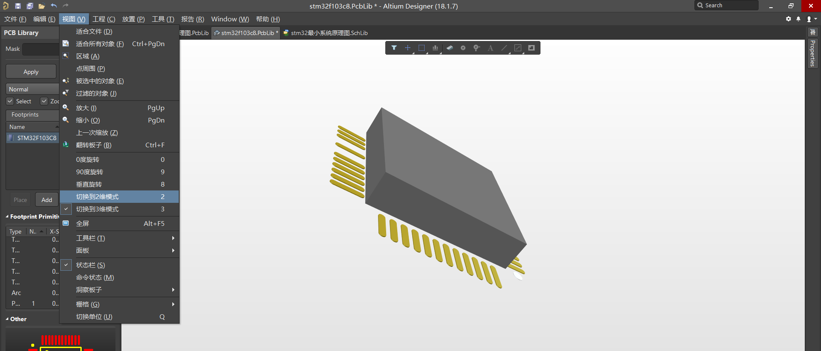
Task: Select STM32F103C8 footprint in list
Action: coord(32,138)
